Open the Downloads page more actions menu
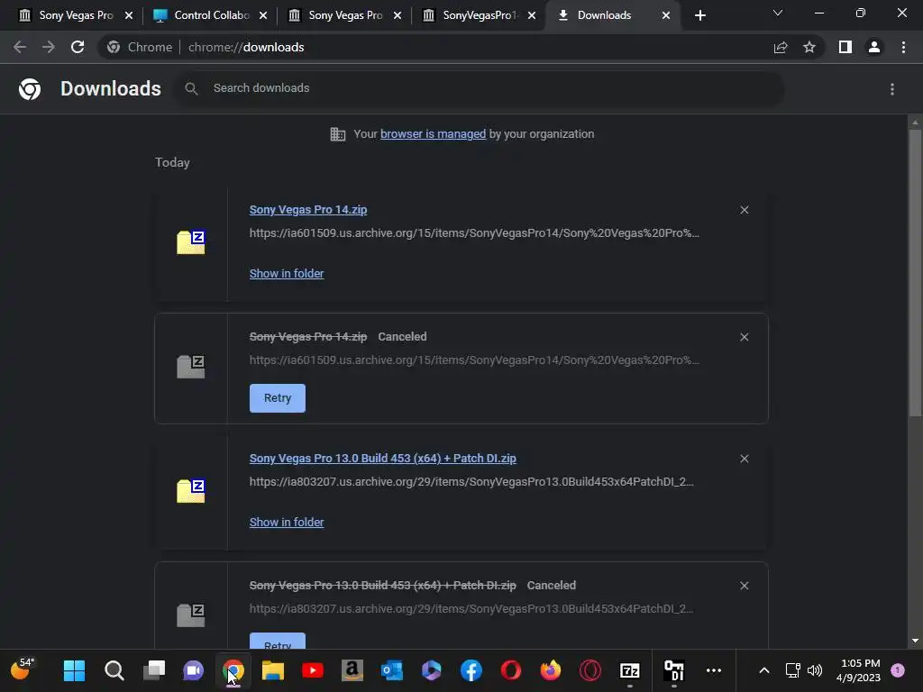Viewport: 923px width, 692px height. [892, 89]
